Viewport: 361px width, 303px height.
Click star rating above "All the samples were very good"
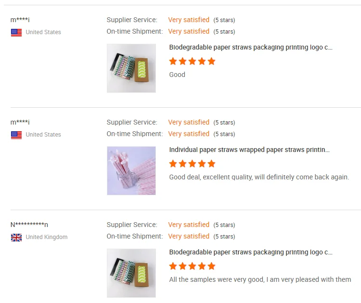point(192,266)
